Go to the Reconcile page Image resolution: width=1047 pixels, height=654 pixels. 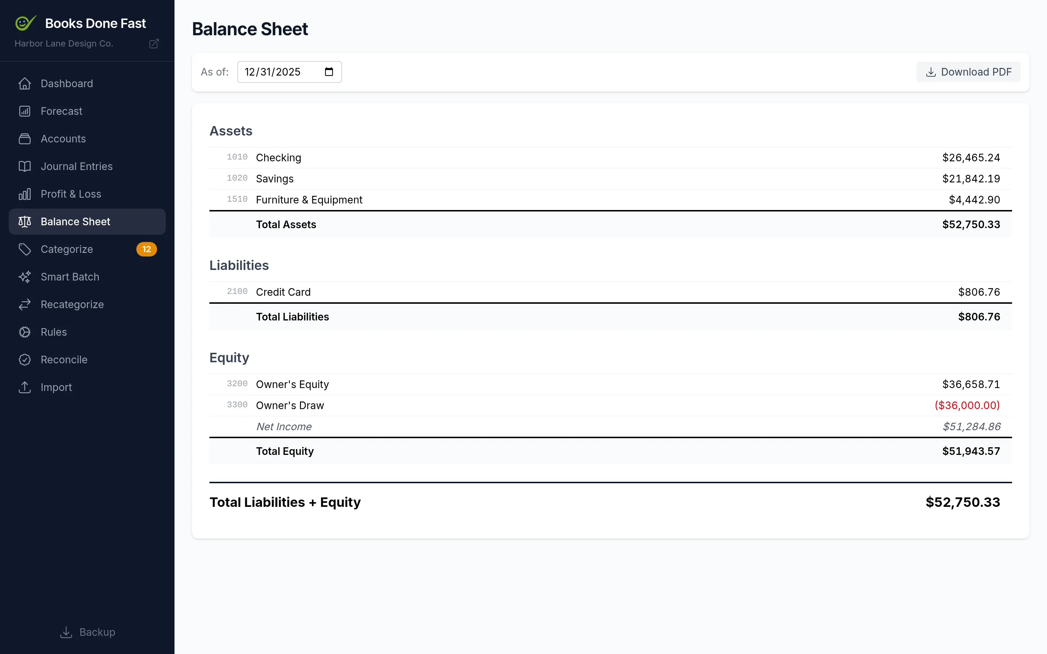tap(87, 360)
